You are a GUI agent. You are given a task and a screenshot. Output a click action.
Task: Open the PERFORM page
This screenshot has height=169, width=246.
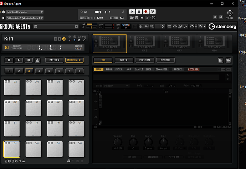[145, 60]
